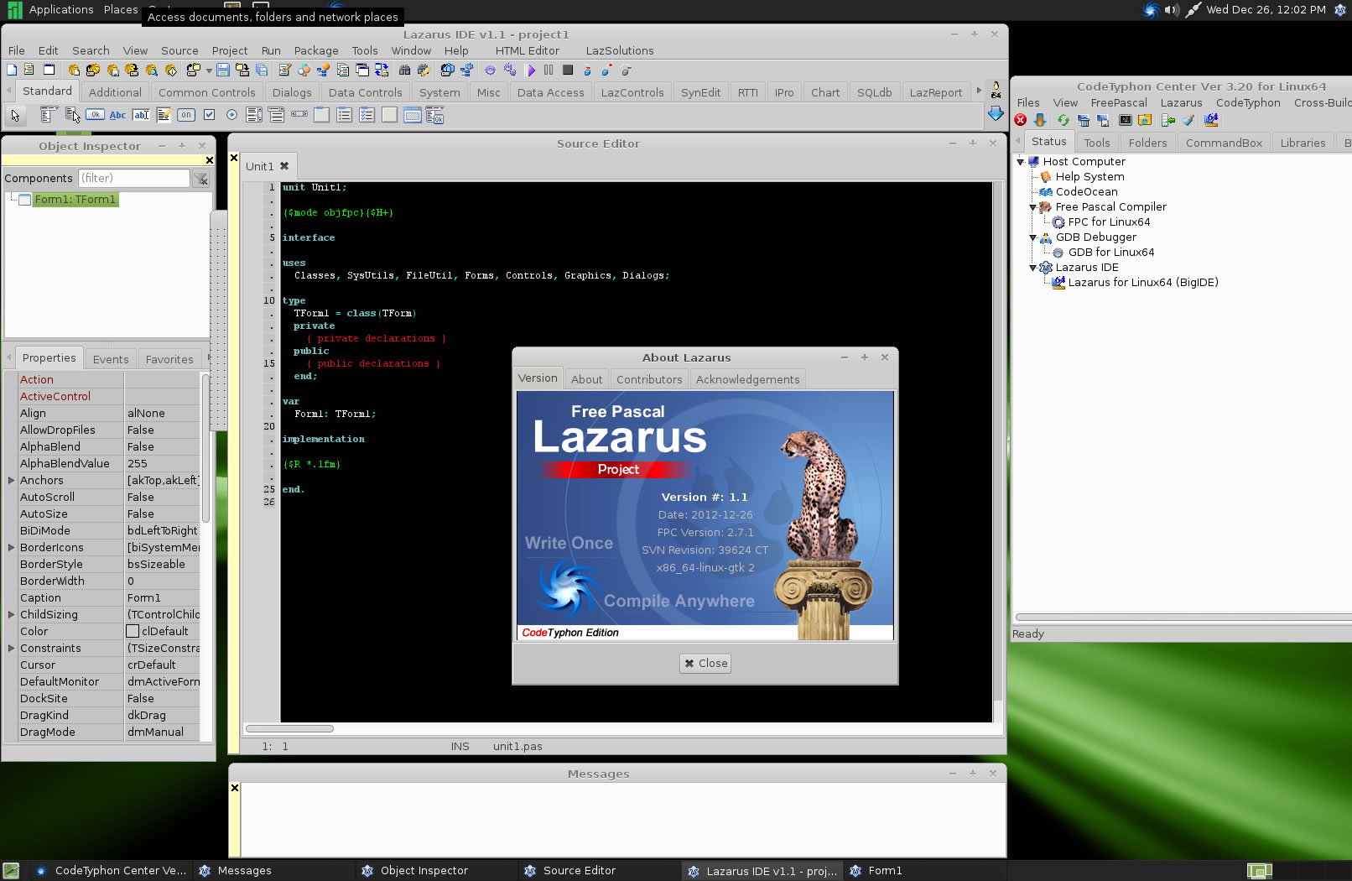Open the Project menu
The image size is (1352, 881).
(x=230, y=50)
